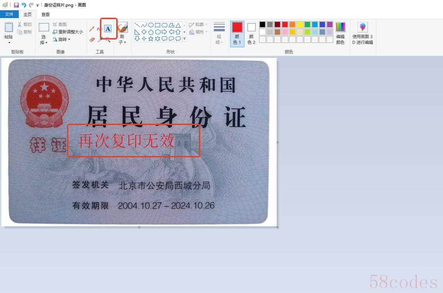The image size is (443, 293).
Task: Click 重新调整大小 resize button
Action: tap(68, 32)
